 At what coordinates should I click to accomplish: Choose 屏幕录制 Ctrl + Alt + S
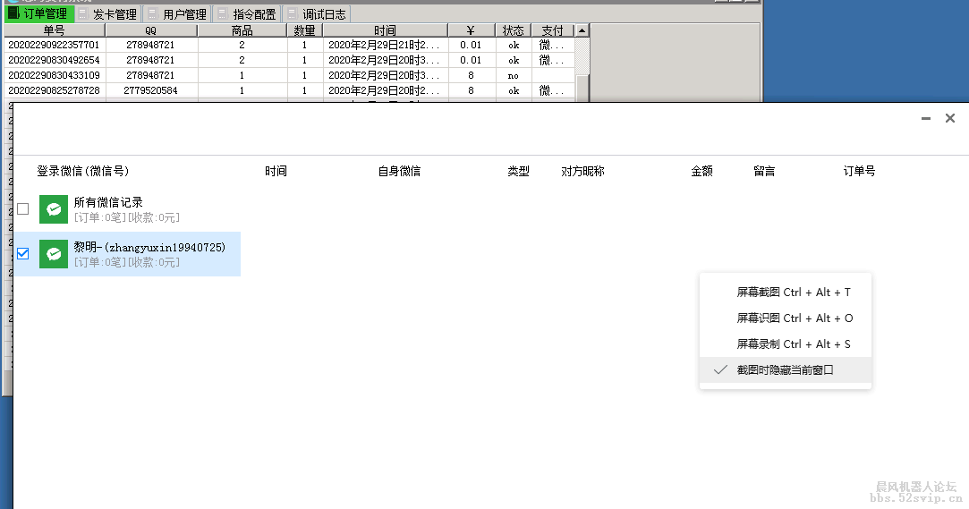pos(786,344)
